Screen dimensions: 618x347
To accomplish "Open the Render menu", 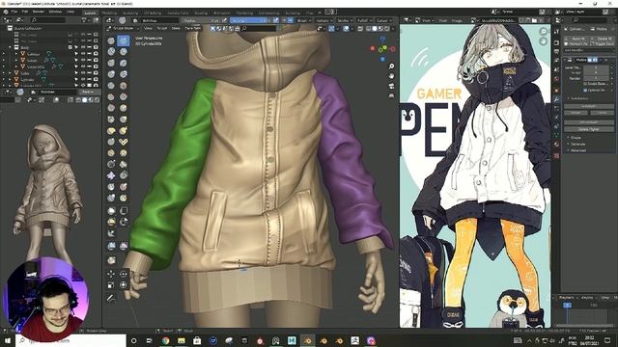I will coord(38,12).
